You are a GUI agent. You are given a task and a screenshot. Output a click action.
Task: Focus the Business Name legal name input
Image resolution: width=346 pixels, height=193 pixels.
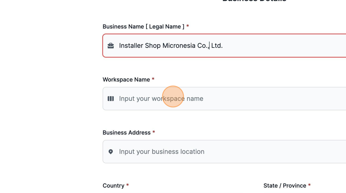pos(224,46)
